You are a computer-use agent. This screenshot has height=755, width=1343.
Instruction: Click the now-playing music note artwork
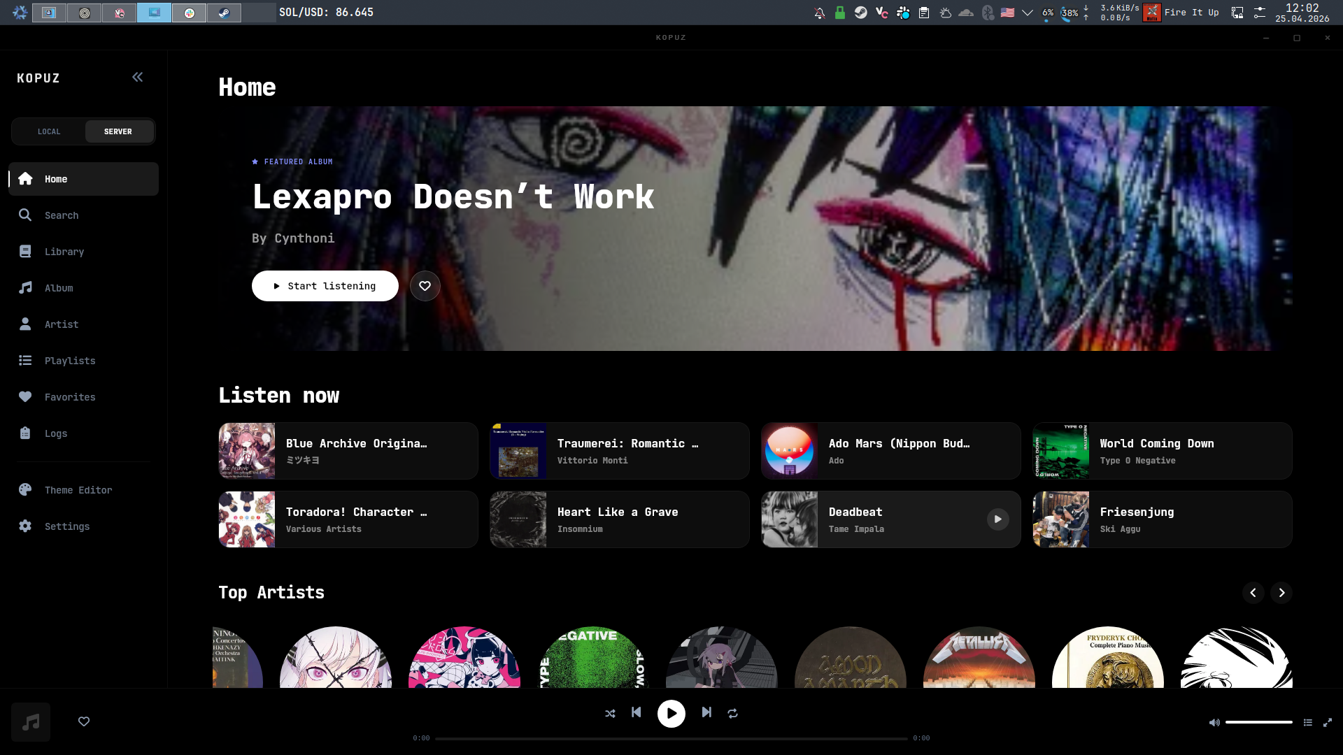[x=31, y=722]
